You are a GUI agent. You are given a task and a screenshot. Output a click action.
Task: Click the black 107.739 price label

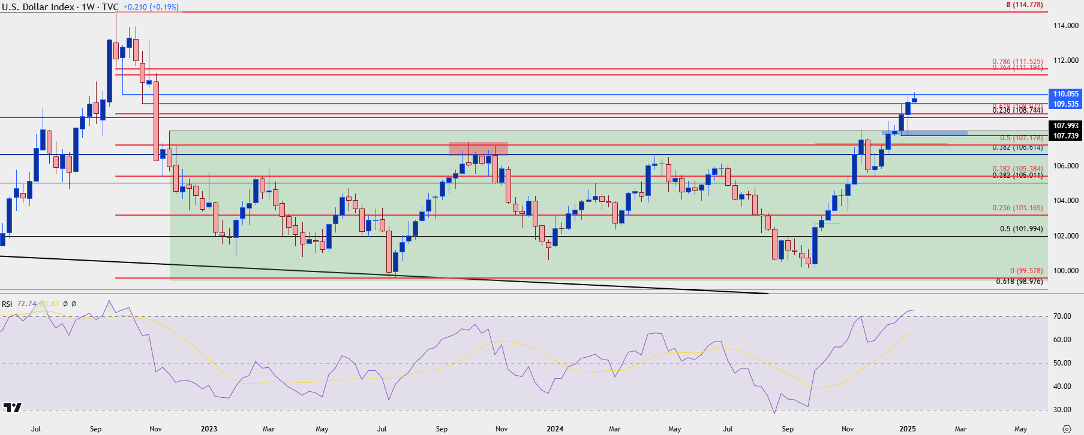coord(1065,136)
